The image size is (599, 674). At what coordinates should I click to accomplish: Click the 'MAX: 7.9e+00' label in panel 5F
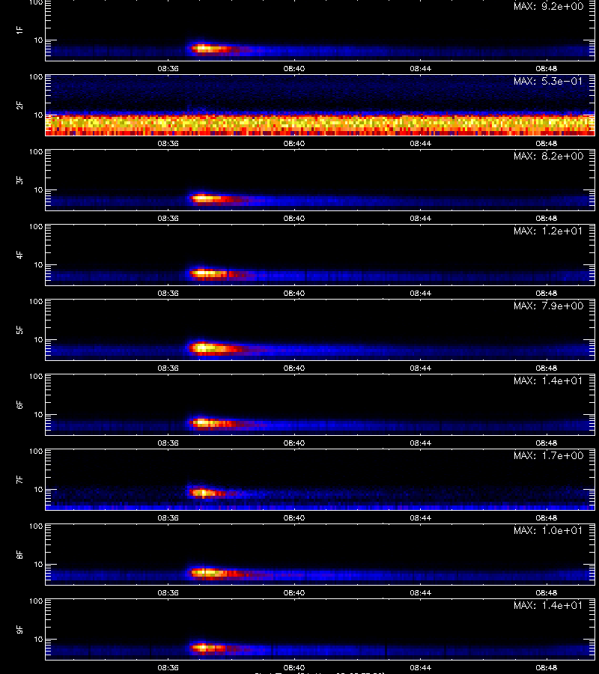548,306
